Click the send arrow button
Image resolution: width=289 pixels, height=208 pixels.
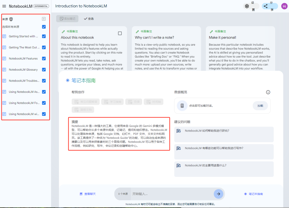pyautogui.click(x=218, y=194)
